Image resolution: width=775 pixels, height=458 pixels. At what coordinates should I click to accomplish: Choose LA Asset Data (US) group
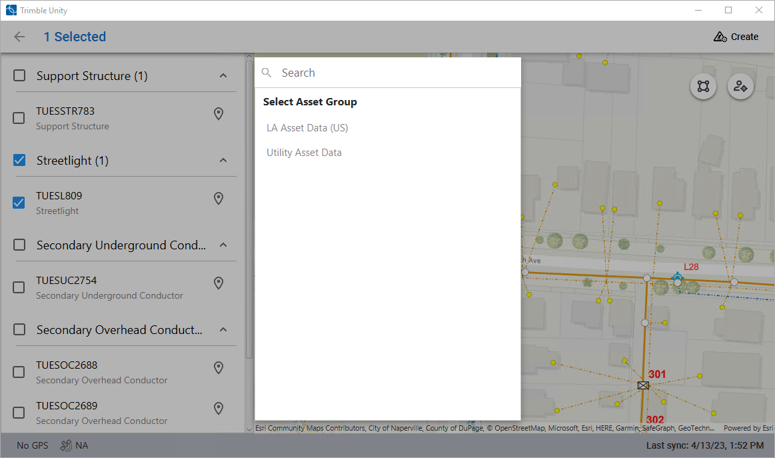(307, 127)
